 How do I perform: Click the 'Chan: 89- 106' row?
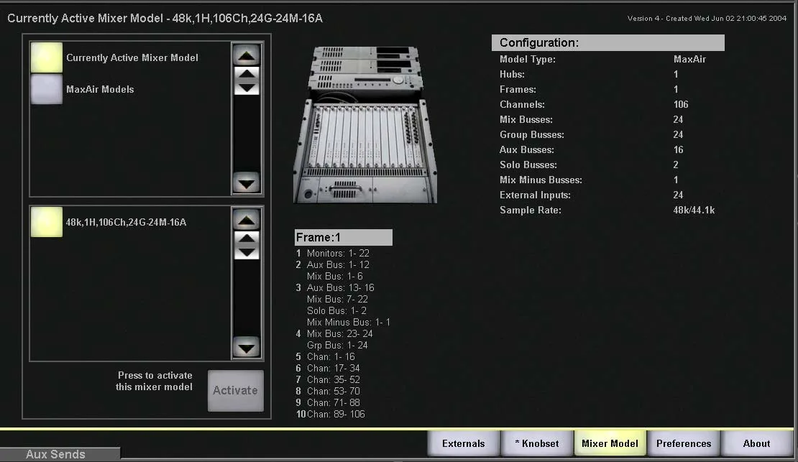(x=336, y=414)
